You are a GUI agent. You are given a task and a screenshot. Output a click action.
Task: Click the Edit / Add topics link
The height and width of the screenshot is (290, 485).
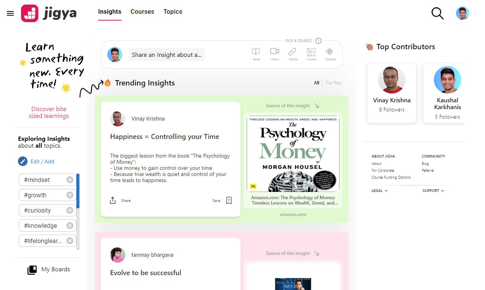coord(42,161)
